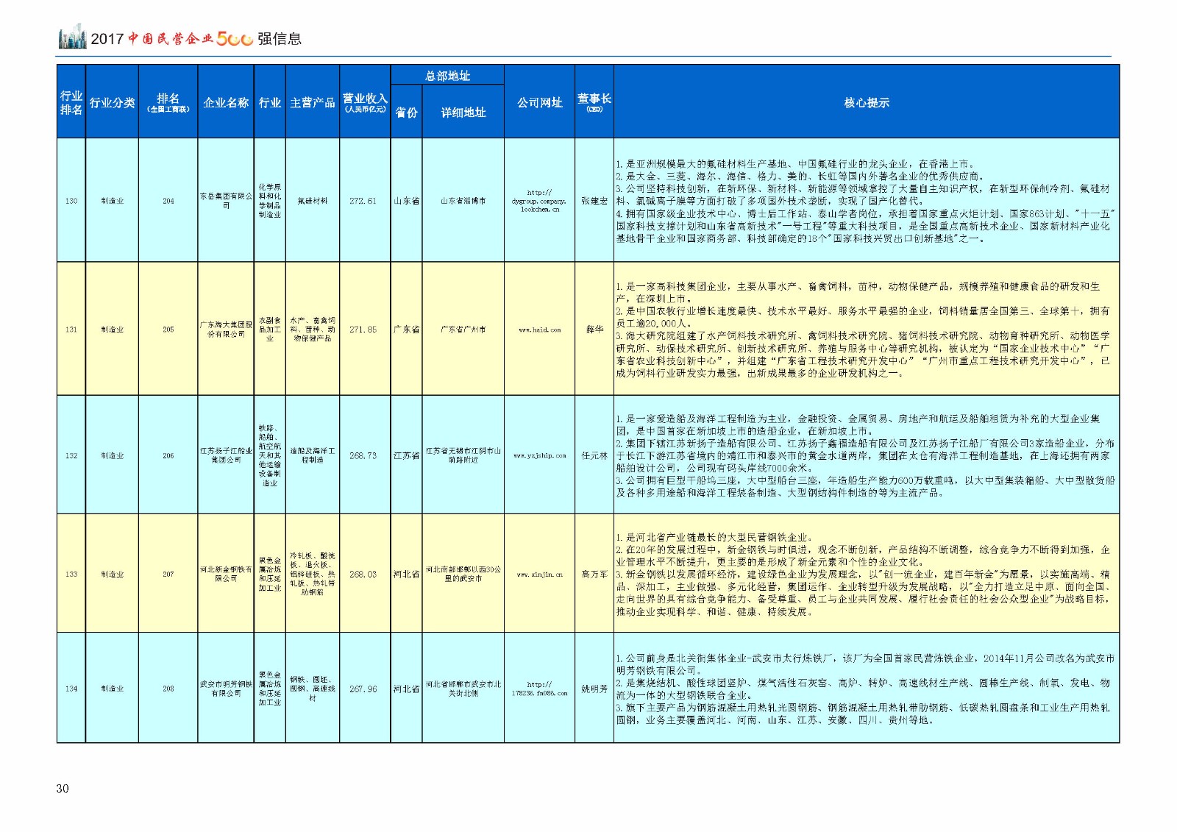
Task: Click address cell '山东省淄博市'
Action: pos(463,201)
